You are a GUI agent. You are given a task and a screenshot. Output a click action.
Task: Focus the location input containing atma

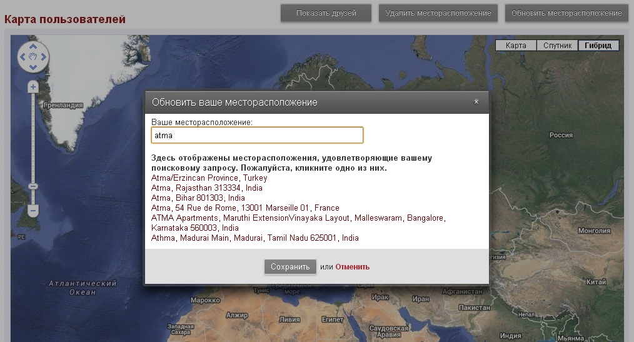coord(257,135)
